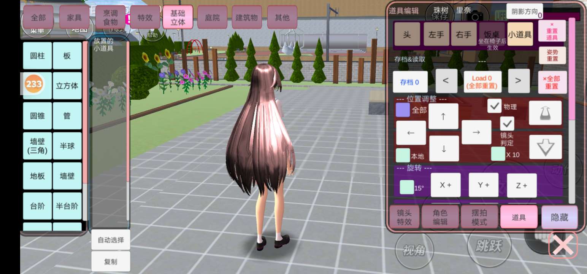Screen dimensions: 587x274
Task: Select the 立方体 shape
Action: (x=67, y=86)
